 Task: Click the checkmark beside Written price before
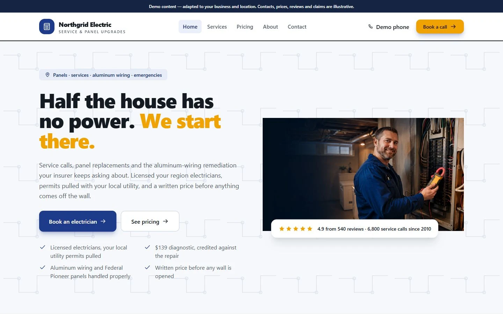(x=147, y=267)
